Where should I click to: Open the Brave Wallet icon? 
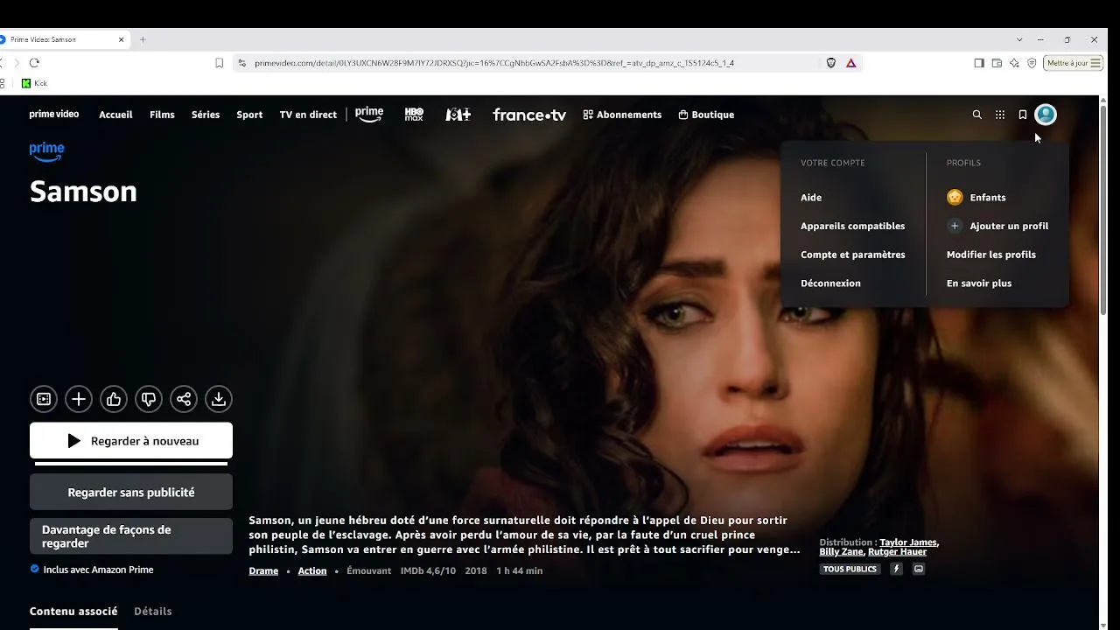point(997,63)
